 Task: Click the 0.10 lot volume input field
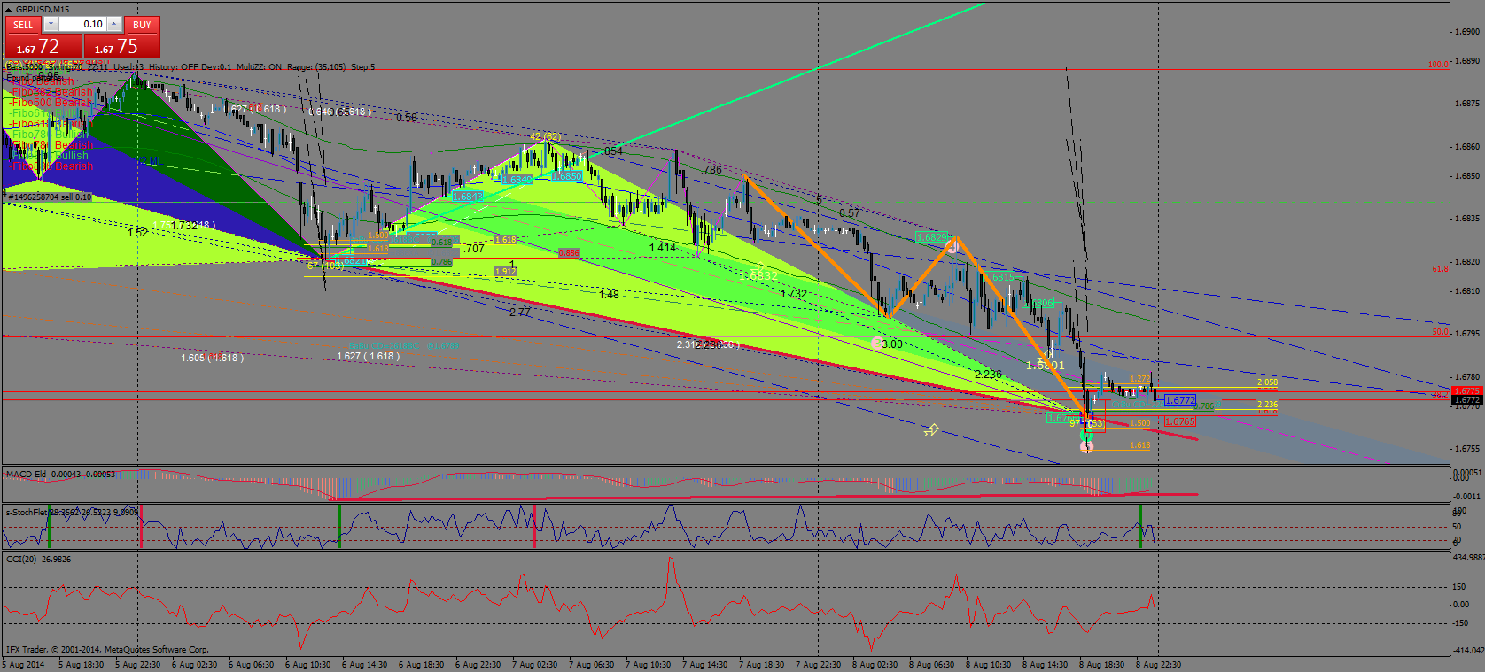pos(82,25)
